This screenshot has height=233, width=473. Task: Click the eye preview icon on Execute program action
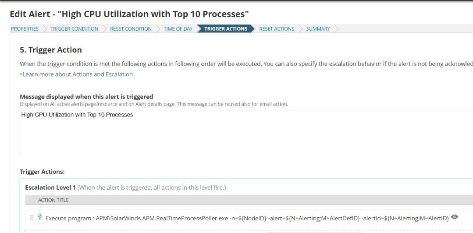pos(455,217)
